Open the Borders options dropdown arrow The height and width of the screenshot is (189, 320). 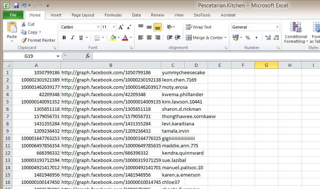coord(103,38)
